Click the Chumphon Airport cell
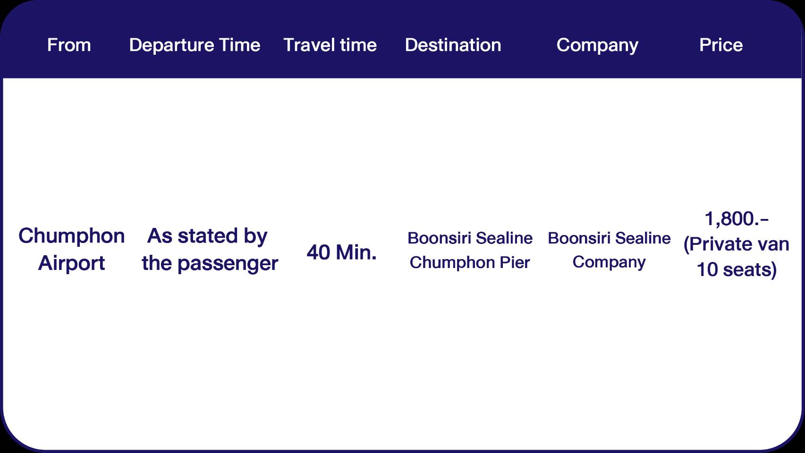This screenshot has width=805, height=453. pyautogui.click(x=71, y=249)
